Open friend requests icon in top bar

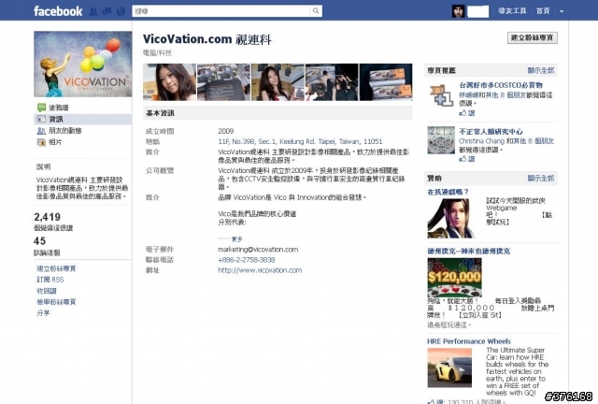(93, 12)
